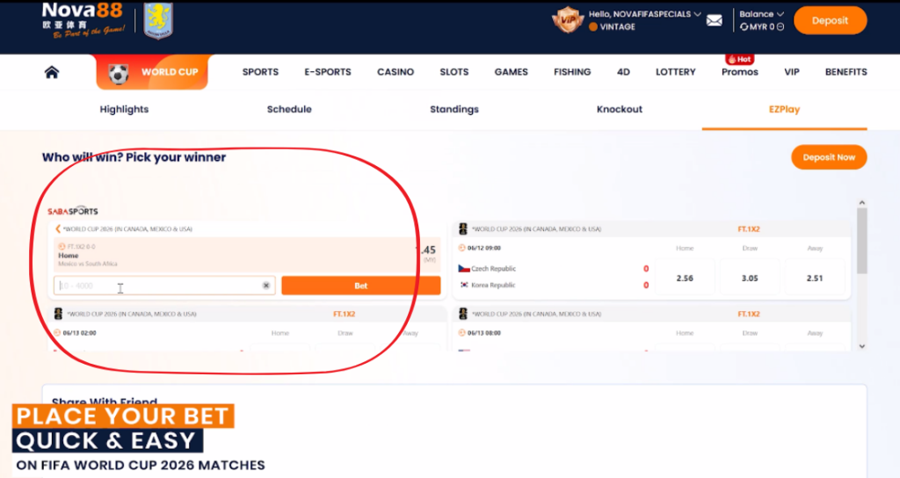Select the Home Mexico vs South Africa slip

tap(247, 255)
